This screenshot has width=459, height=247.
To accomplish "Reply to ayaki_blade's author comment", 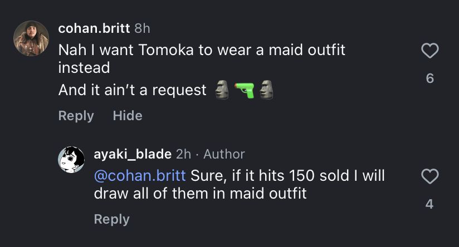I will pos(112,219).
